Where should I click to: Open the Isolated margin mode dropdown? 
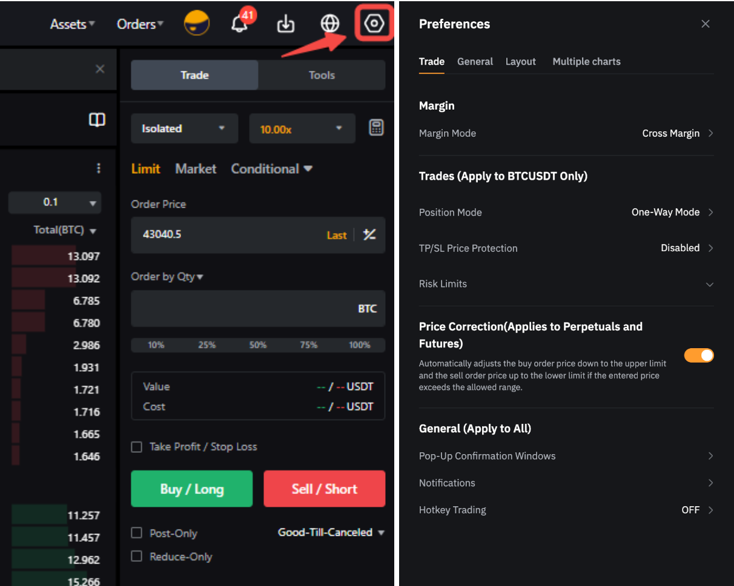pos(183,128)
